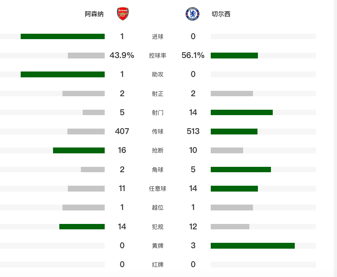The height and width of the screenshot is (277, 337).
Task: Click Arsenal's green 进球 bar
Action: point(62,36)
